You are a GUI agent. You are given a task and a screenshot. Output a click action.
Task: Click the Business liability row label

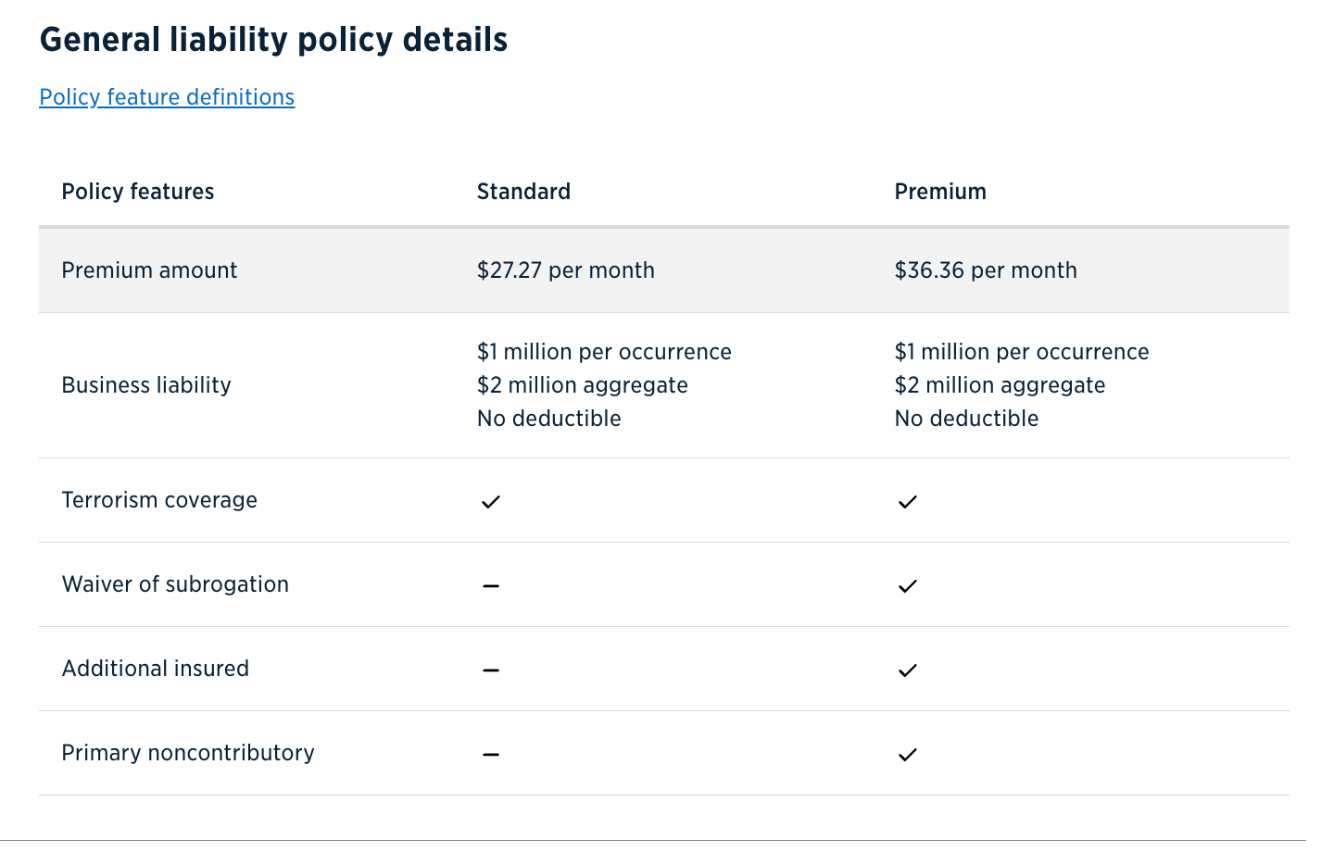tap(146, 385)
